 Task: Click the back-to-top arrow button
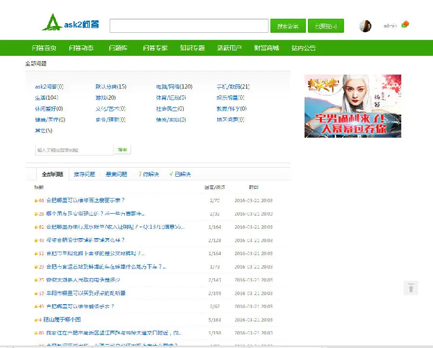pos(411,288)
